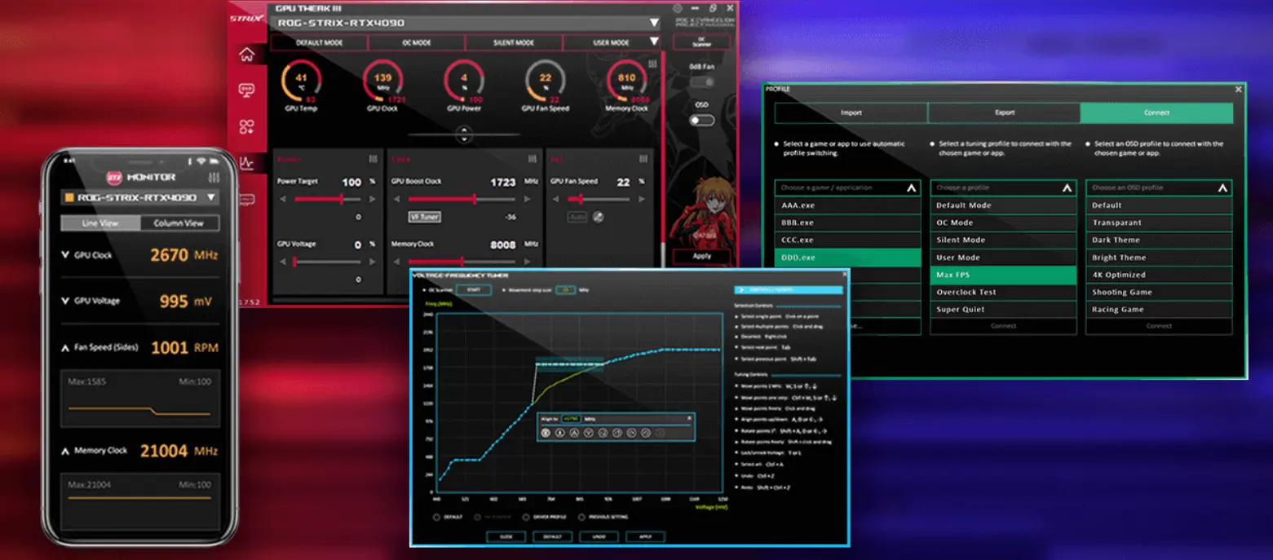
Task: Adjust the Power Target slider
Action: click(327, 199)
